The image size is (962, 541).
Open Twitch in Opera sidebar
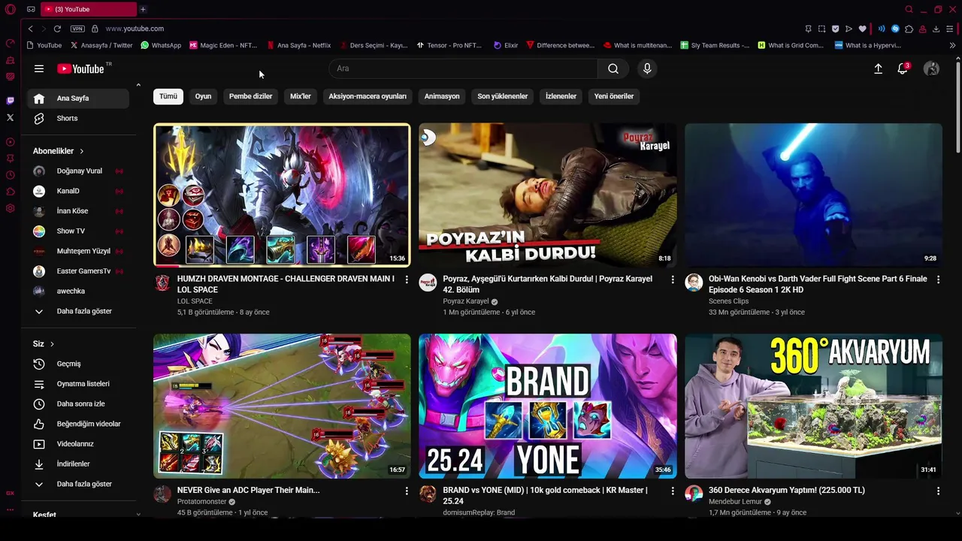pyautogui.click(x=10, y=100)
